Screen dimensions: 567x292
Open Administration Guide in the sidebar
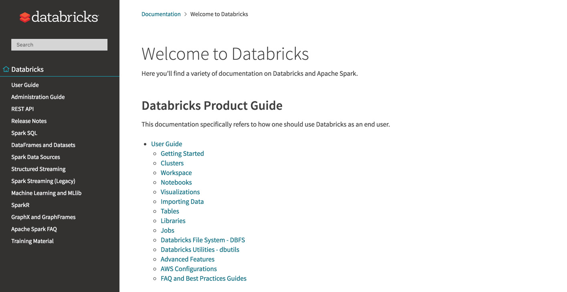pos(38,97)
